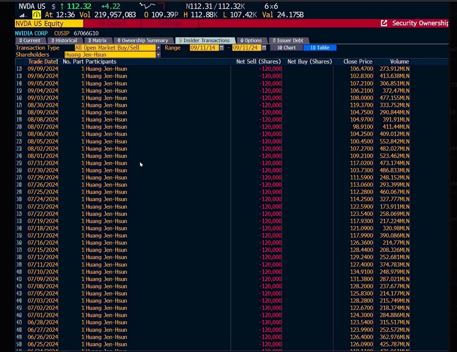
Task: Switch to the Historical tab
Action: (x=64, y=41)
